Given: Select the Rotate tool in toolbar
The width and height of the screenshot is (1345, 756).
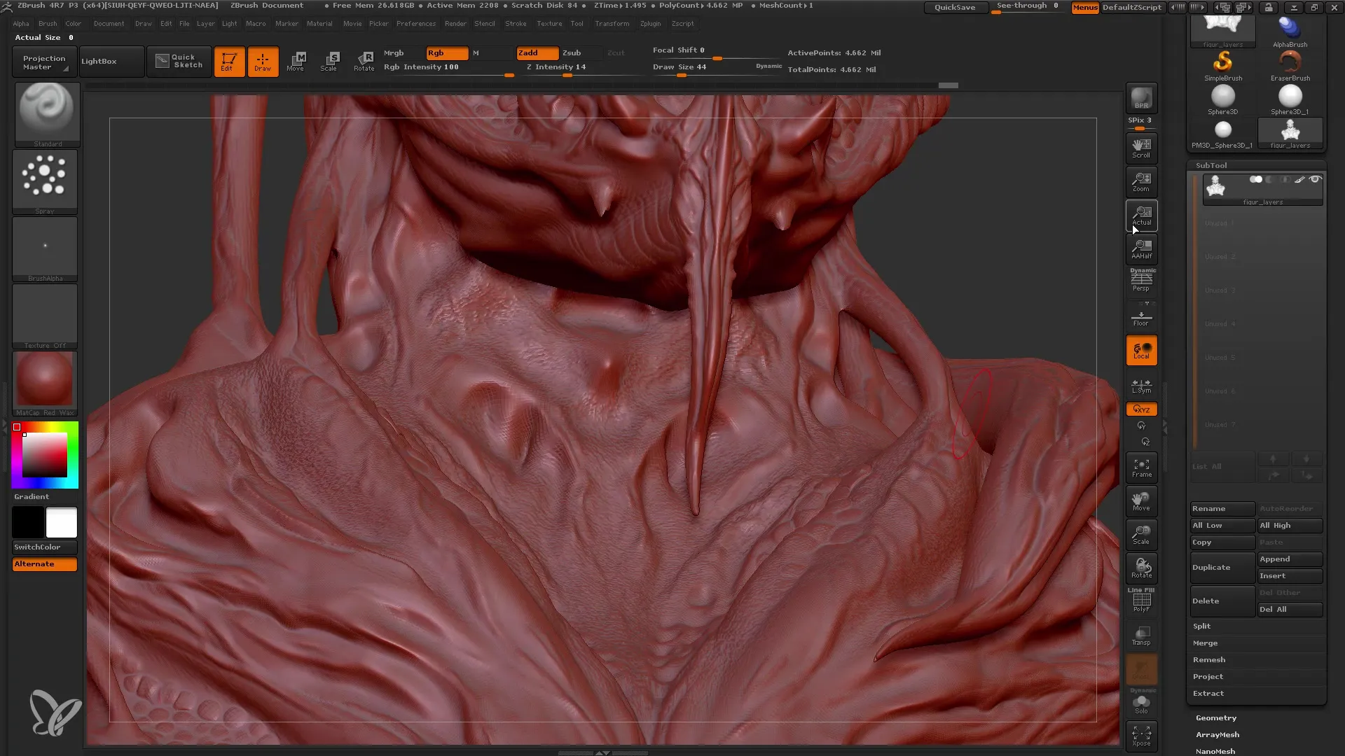Looking at the screenshot, I should (x=364, y=60).
